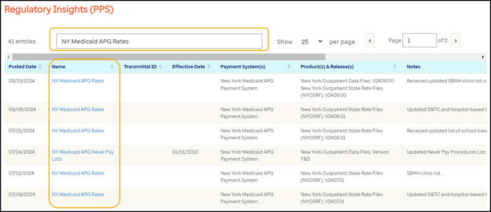The height and width of the screenshot is (212, 491).
Task: Click horizontal scrollbar right arrow
Action: 483,57
